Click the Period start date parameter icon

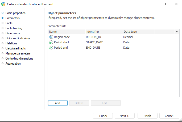tap(51, 42)
